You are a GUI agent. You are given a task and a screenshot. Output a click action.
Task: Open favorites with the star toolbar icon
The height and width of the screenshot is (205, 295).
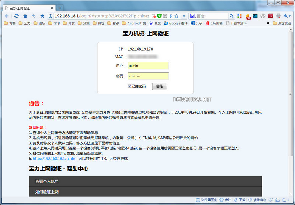pos(42,16)
